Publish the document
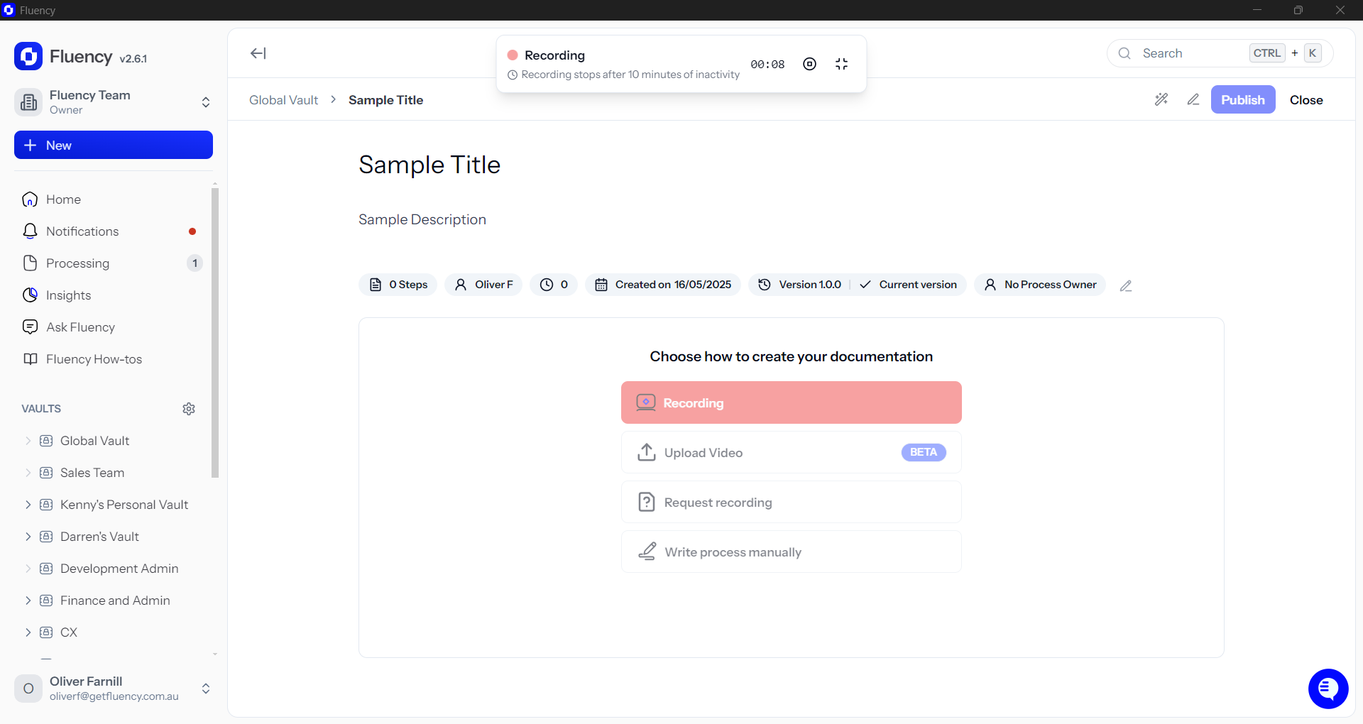 [1243, 99]
